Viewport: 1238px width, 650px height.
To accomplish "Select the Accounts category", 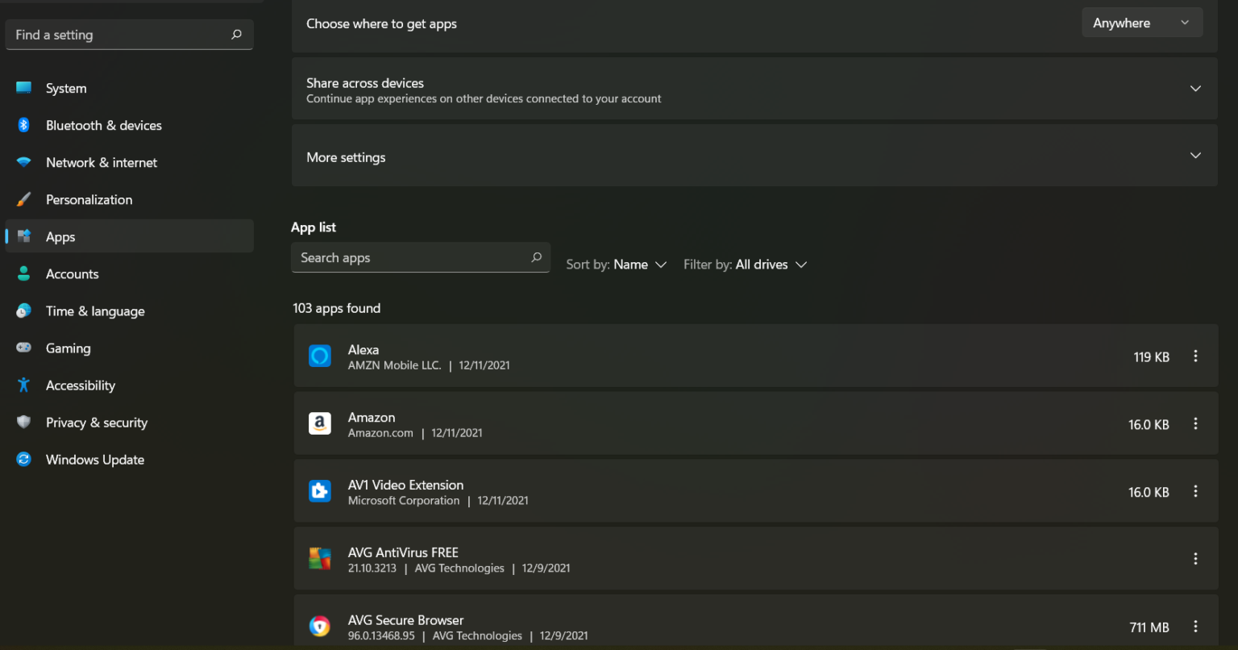I will 129,273.
